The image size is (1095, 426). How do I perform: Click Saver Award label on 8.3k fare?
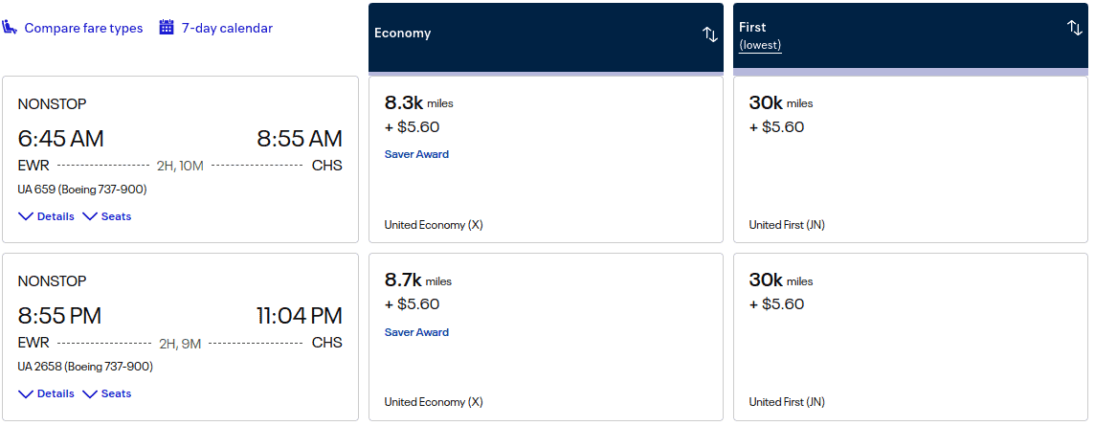point(416,154)
